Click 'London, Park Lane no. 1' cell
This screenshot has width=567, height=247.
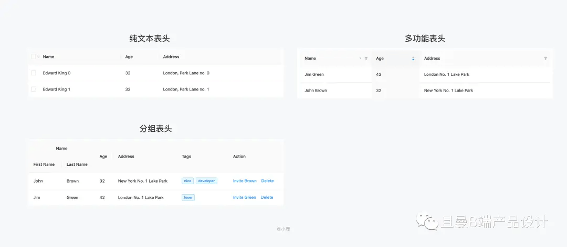point(186,89)
